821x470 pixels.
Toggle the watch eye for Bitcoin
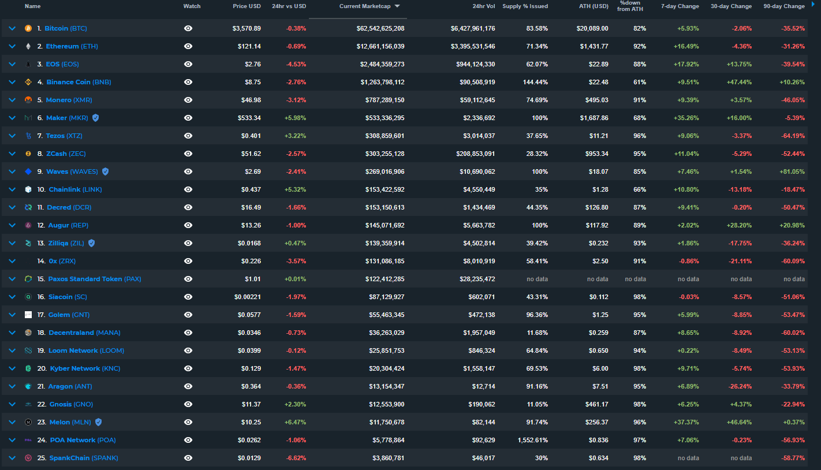(x=188, y=28)
